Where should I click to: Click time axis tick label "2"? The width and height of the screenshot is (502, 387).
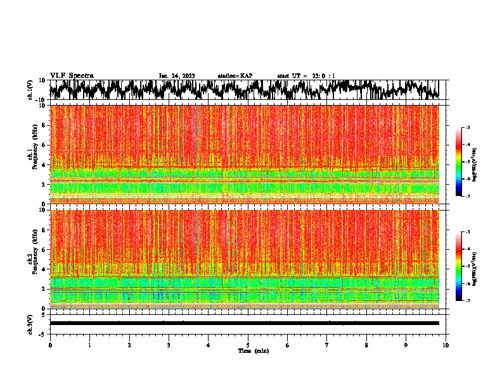[129, 345]
